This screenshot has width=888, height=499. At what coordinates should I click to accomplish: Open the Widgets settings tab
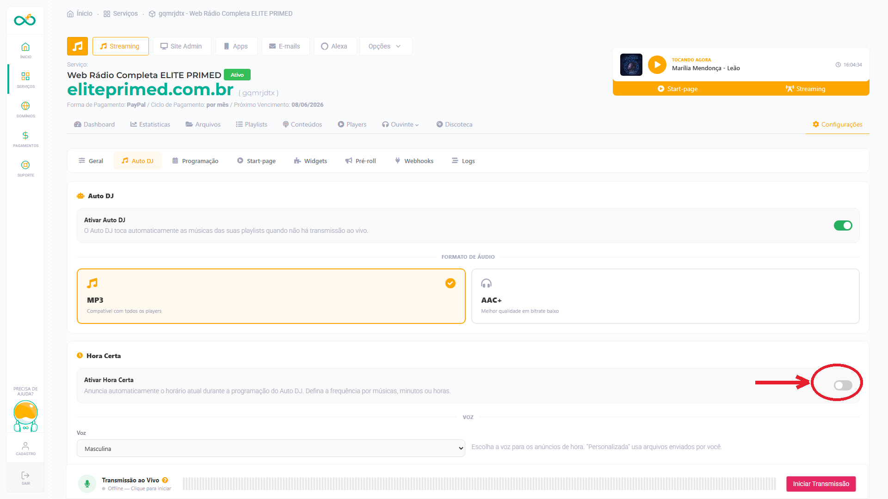(310, 161)
